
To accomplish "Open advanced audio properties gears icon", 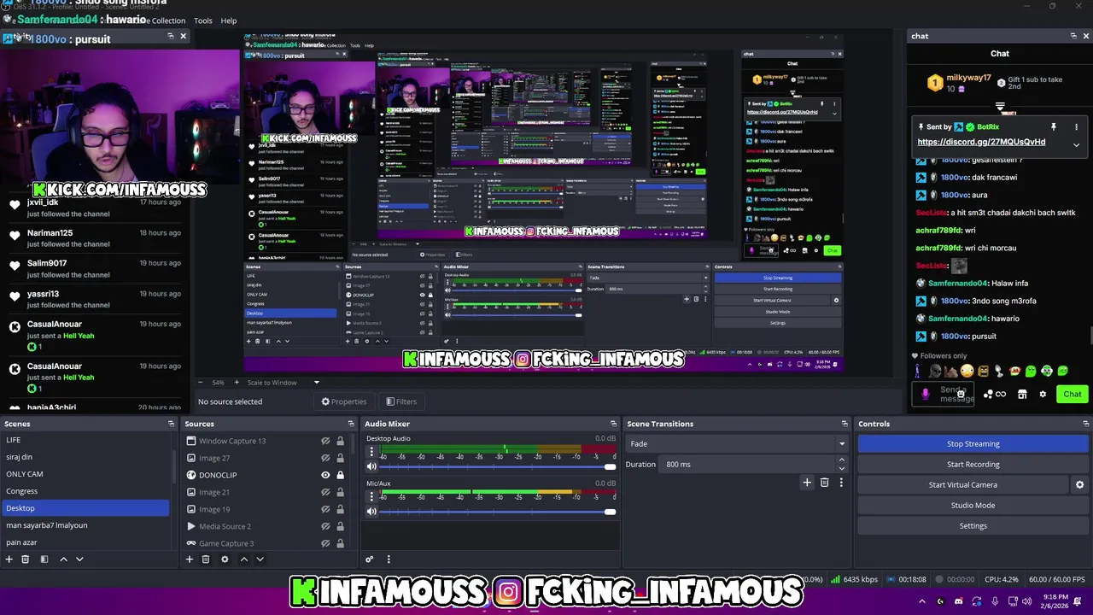I will (369, 559).
